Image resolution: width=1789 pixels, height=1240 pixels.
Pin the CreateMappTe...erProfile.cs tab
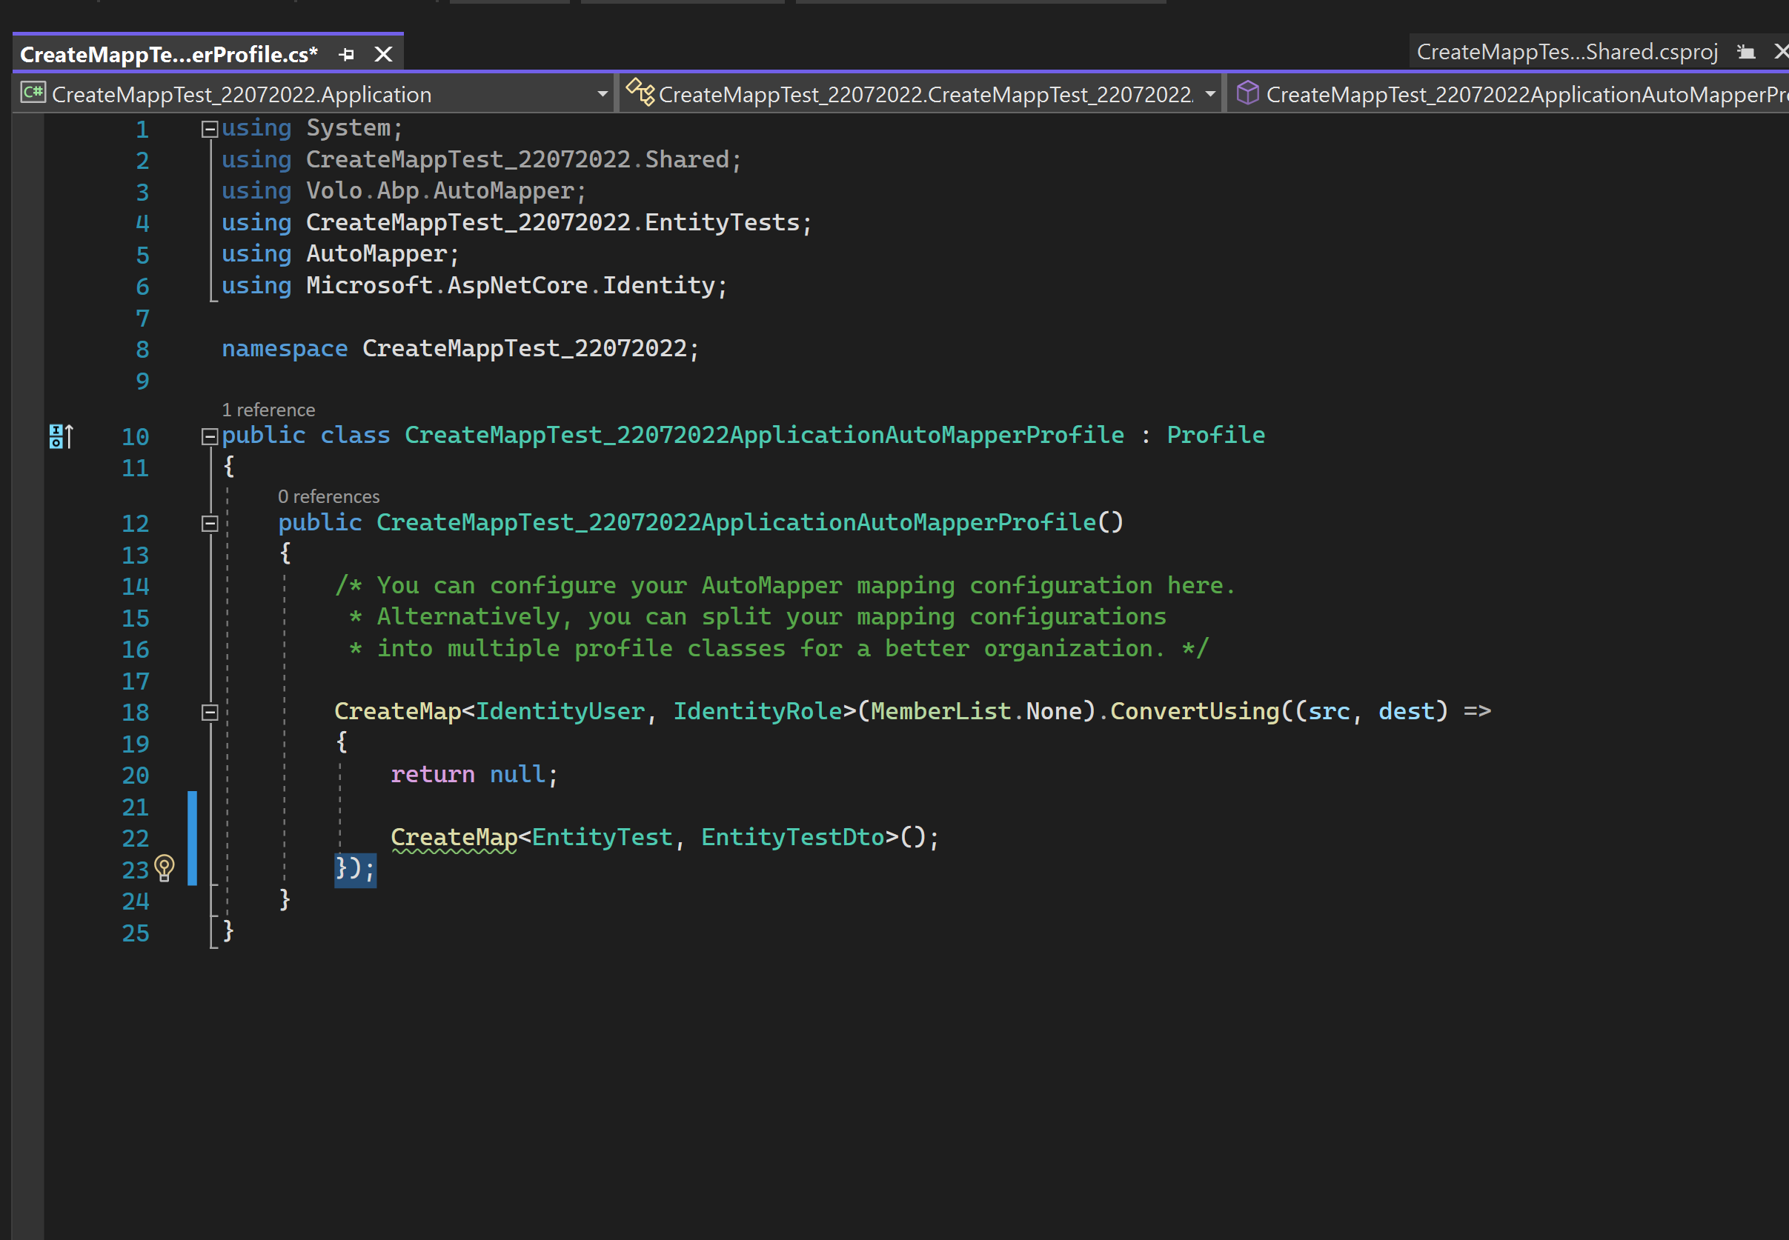pyautogui.click(x=348, y=53)
